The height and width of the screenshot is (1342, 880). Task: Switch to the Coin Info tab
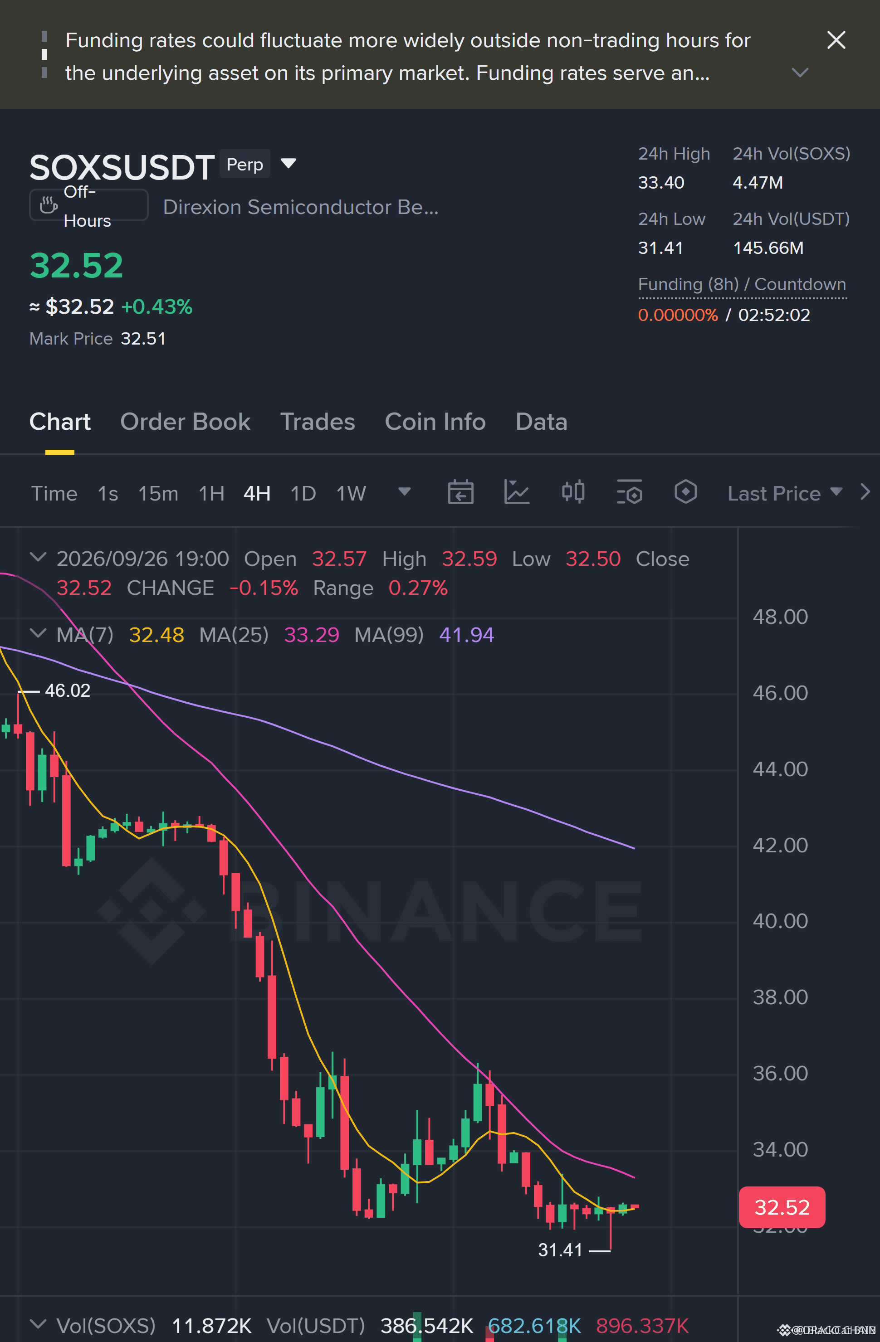coord(435,422)
